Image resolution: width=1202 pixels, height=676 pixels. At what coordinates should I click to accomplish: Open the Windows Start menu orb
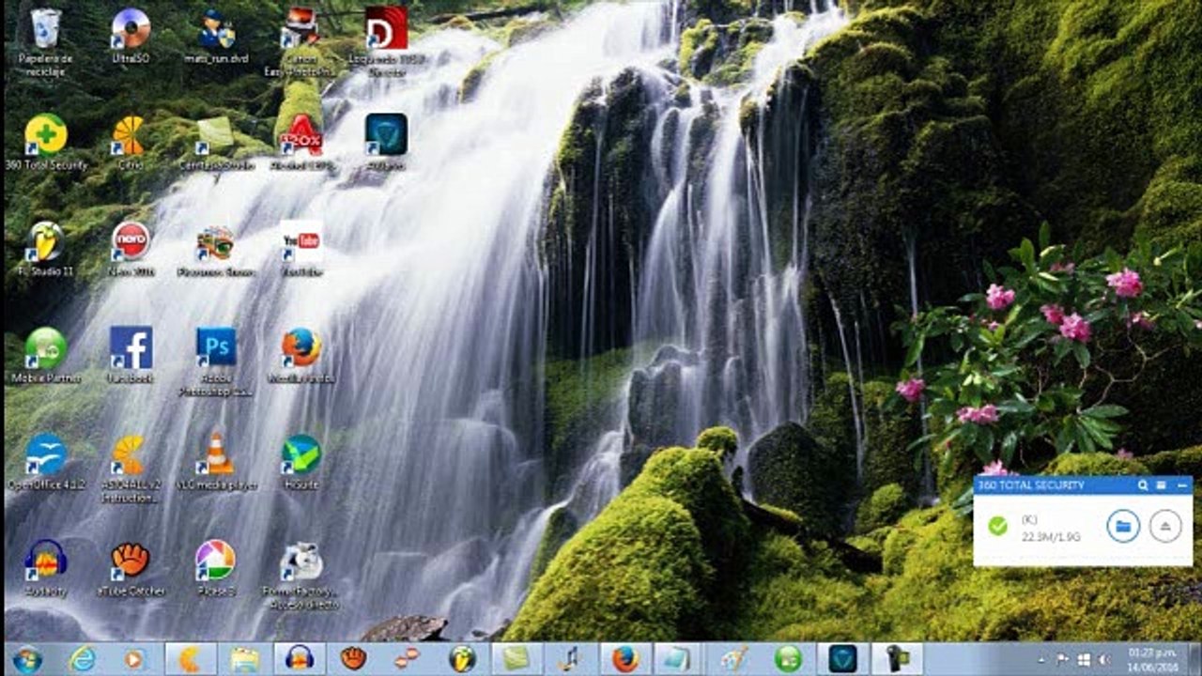[27, 659]
